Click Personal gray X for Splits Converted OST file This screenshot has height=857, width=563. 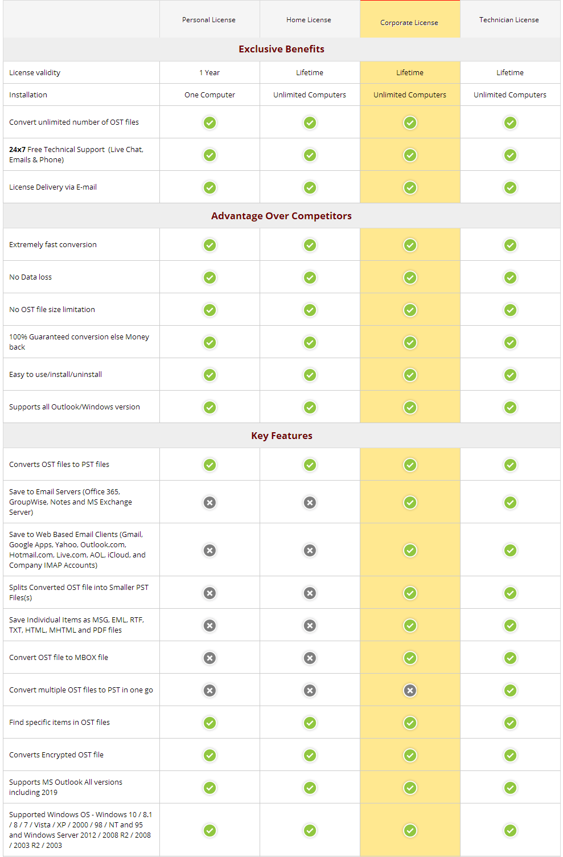pyautogui.click(x=210, y=593)
